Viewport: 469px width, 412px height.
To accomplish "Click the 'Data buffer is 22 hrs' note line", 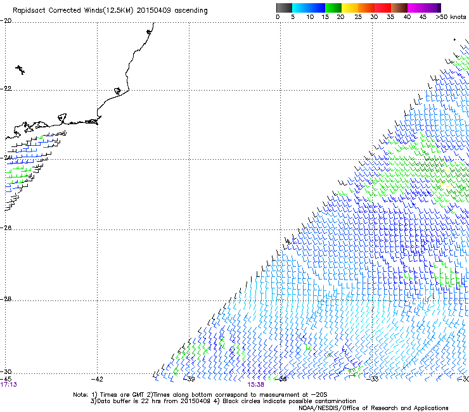I will (223, 401).
